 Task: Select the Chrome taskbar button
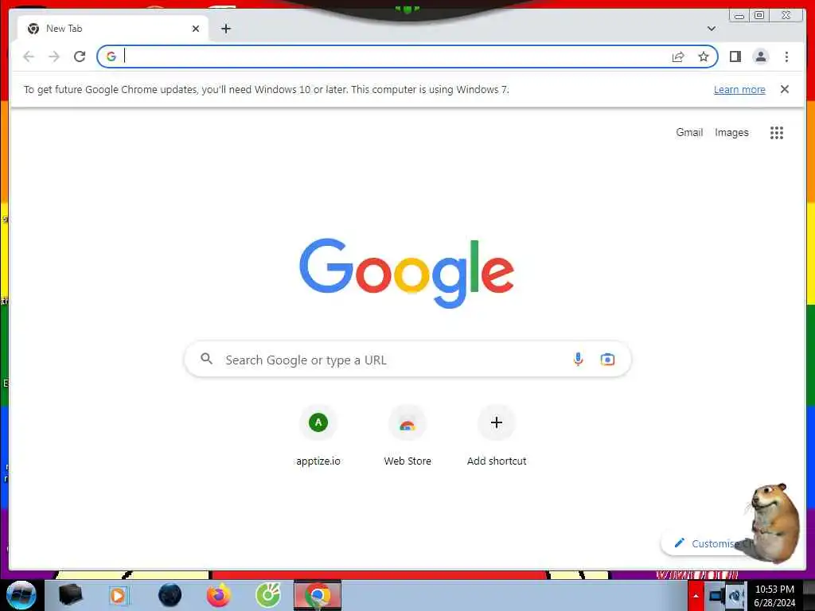tap(318, 595)
